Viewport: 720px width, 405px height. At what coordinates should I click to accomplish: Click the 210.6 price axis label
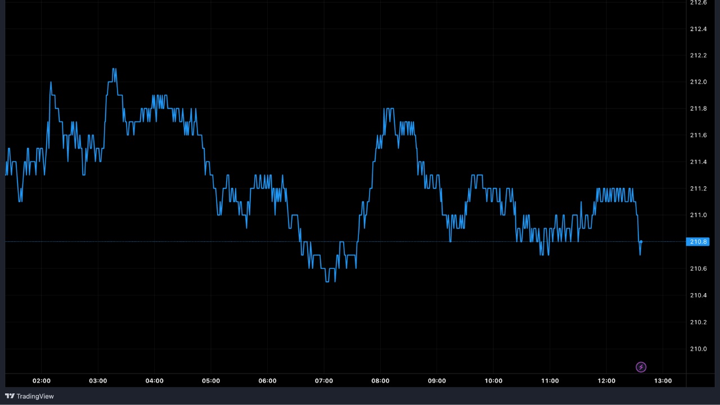[x=698, y=269]
